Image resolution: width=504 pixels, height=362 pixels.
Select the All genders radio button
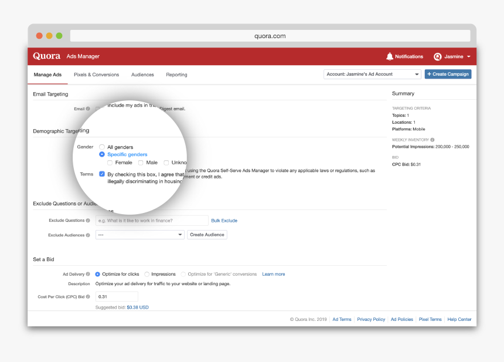pos(102,147)
